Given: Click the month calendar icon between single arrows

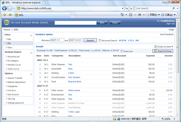Looking at the screenshot, I should pyautogui.click(x=131, y=40).
